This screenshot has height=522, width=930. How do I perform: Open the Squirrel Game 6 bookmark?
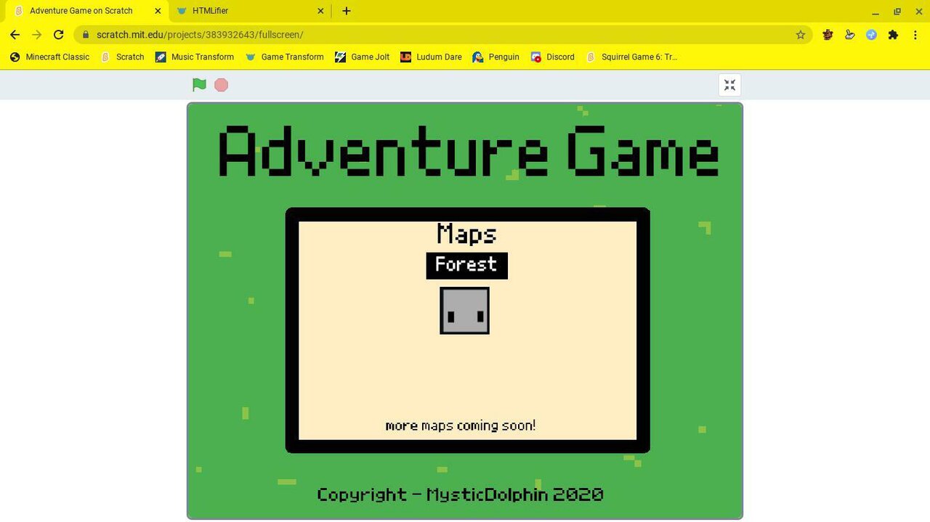[x=632, y=57]
